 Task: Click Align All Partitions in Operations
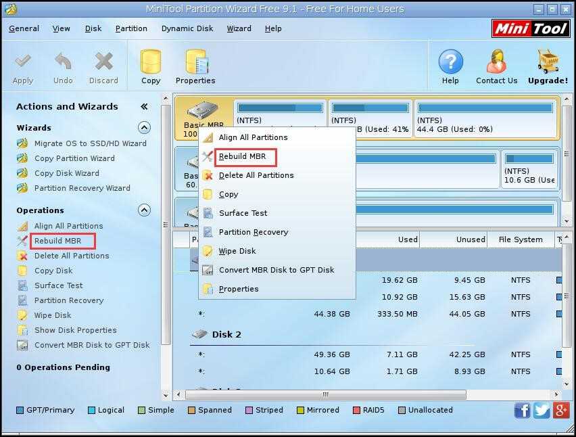click(x=69, y=226)
